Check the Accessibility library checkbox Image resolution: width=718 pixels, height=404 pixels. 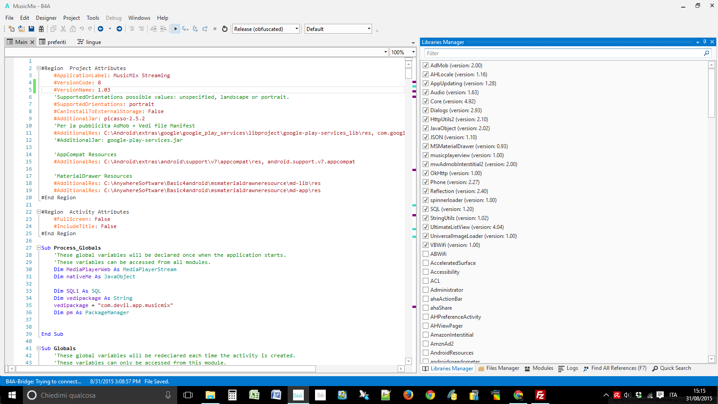click(x=426, y=272)
